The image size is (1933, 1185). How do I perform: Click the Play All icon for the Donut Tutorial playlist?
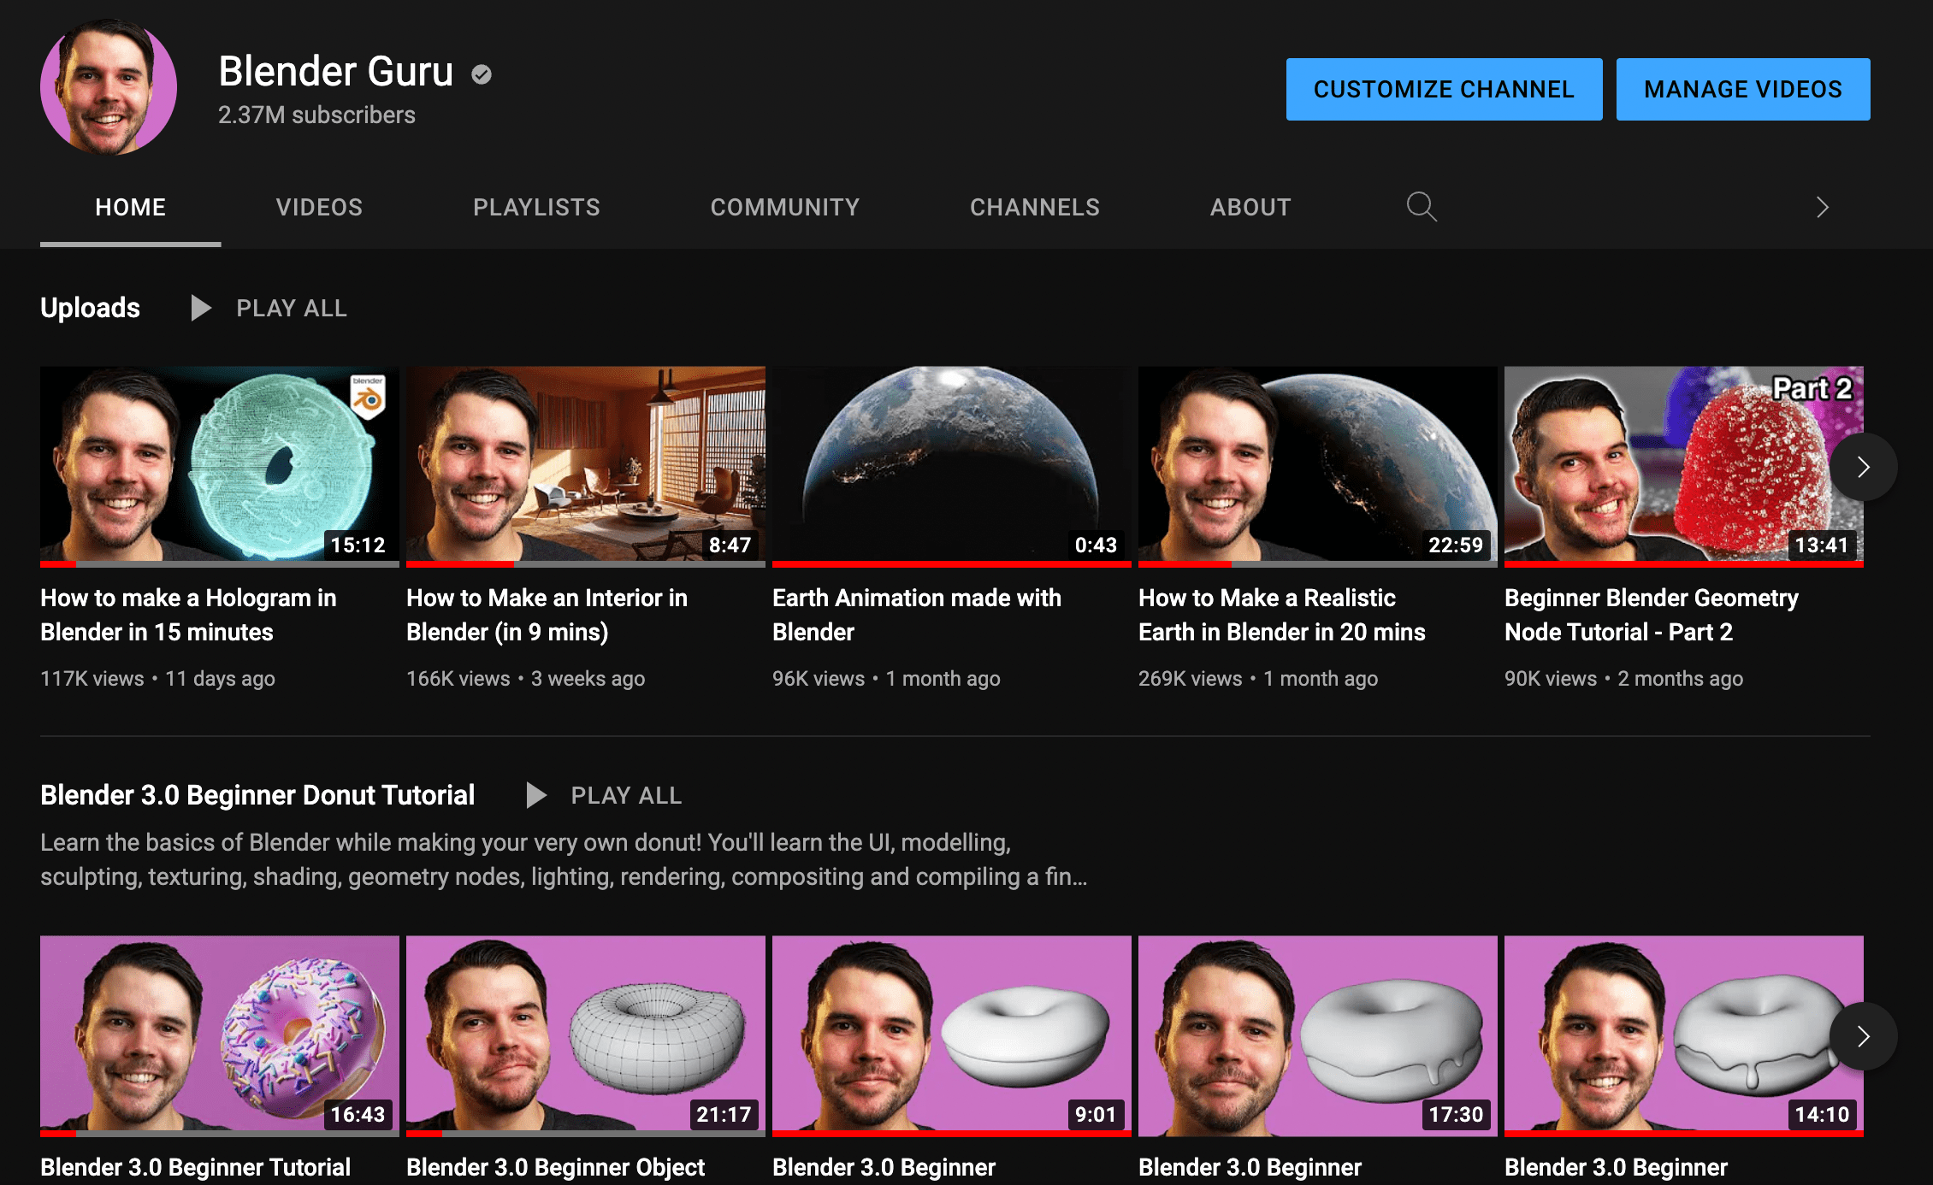536,794
